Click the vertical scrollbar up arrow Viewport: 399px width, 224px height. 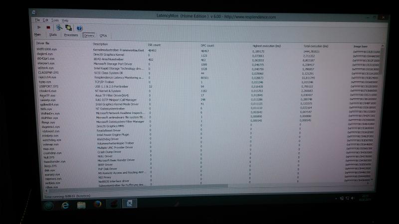pyautogui.click(x=383, y=46)
